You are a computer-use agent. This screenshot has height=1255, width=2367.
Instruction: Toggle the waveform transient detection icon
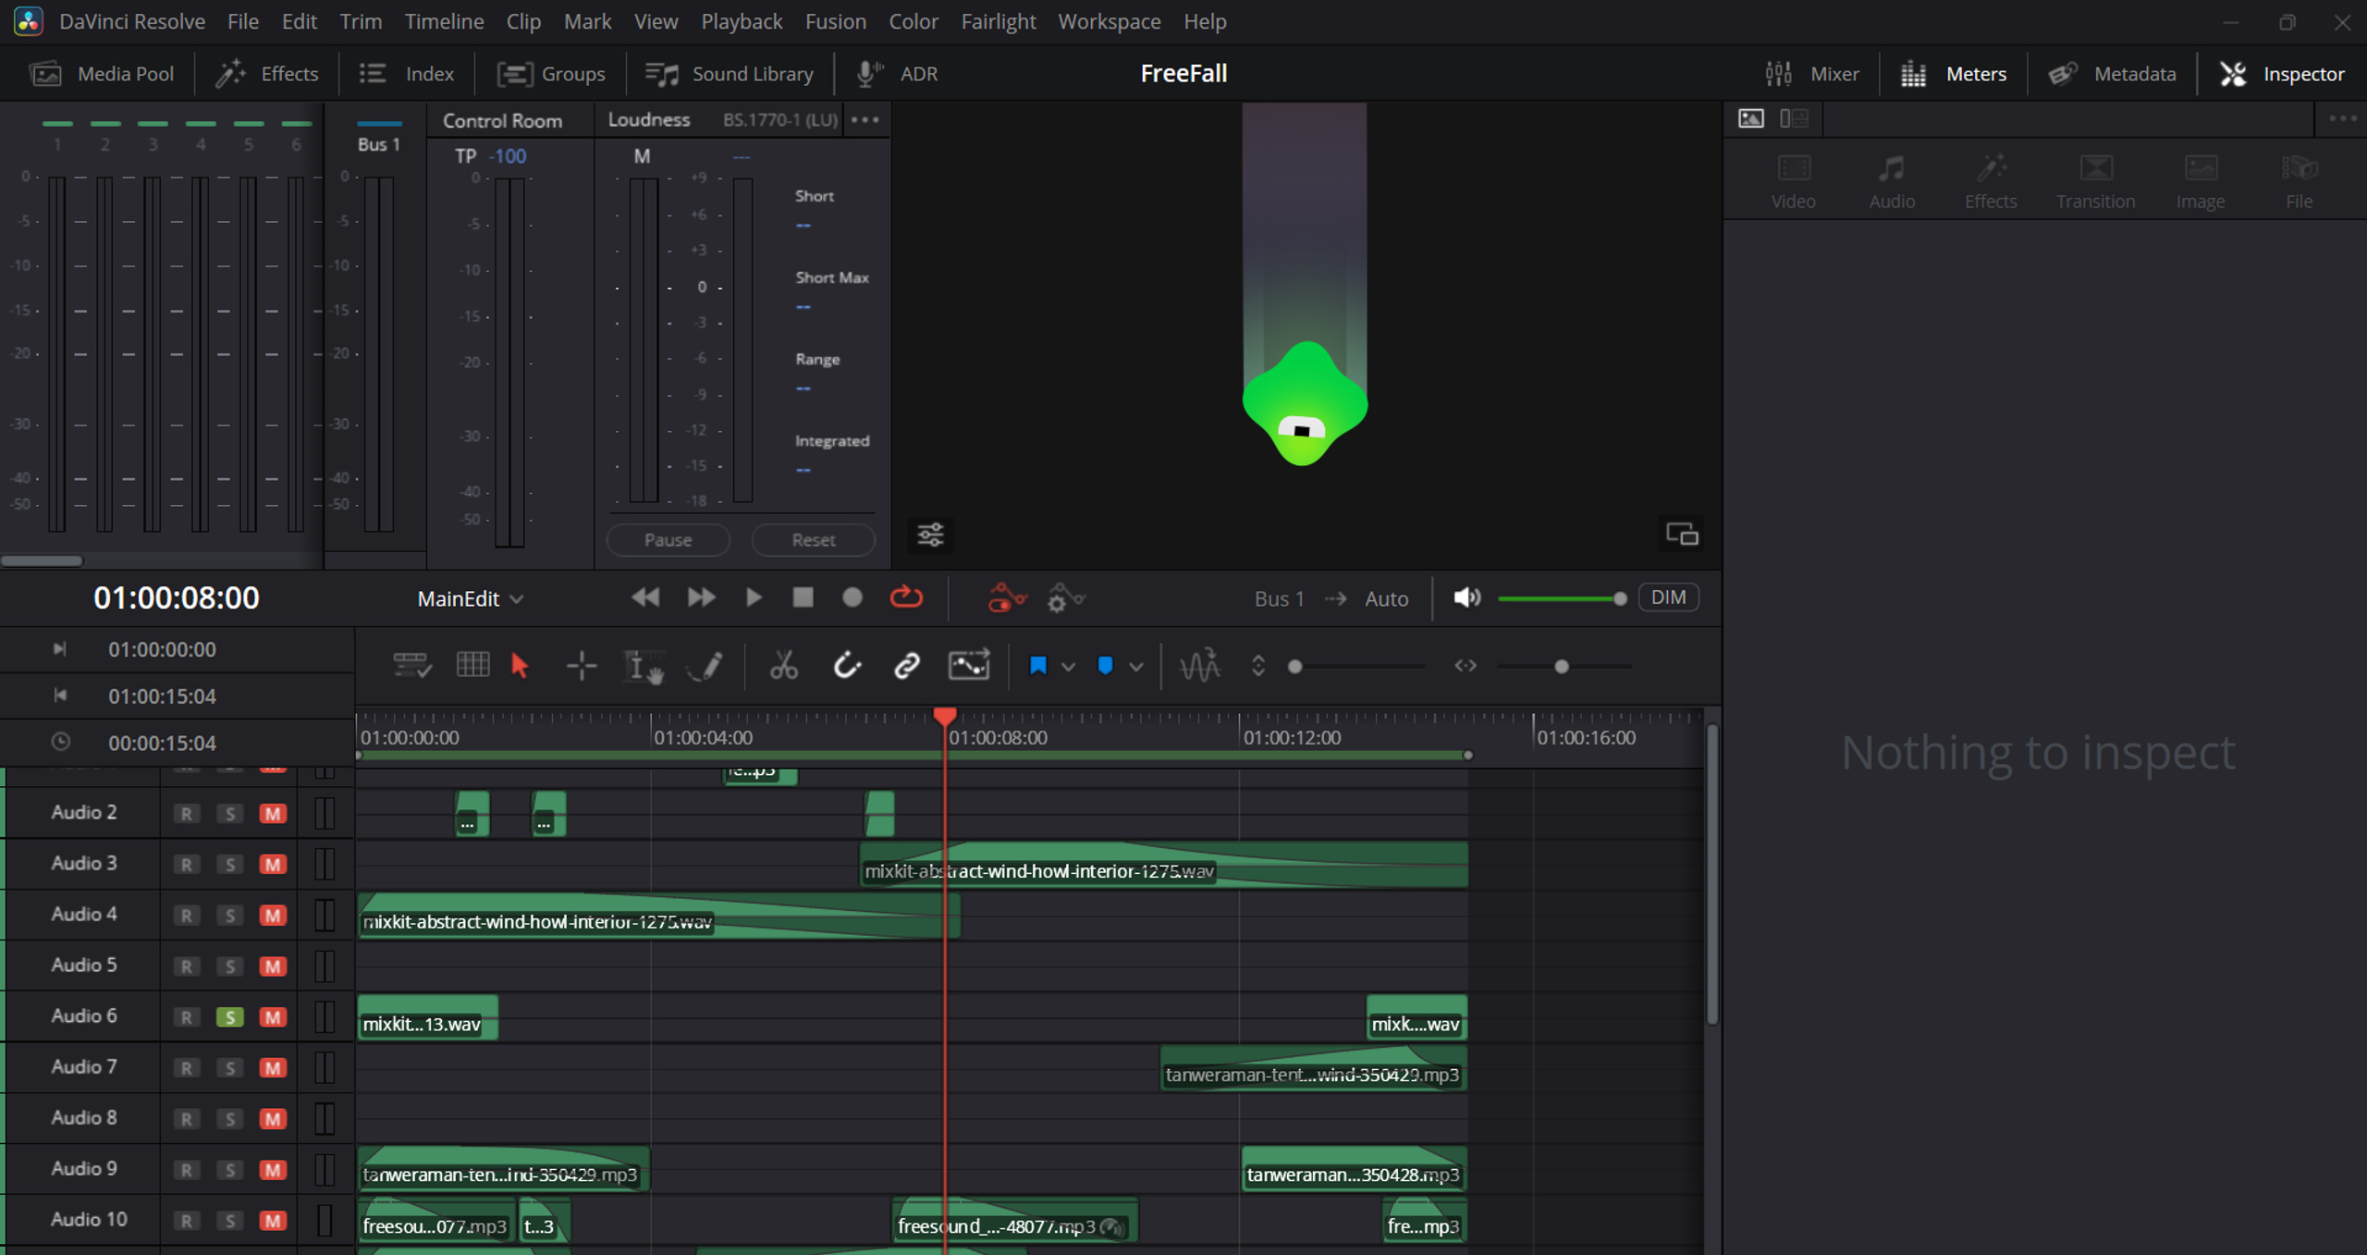pos(1199,666)
